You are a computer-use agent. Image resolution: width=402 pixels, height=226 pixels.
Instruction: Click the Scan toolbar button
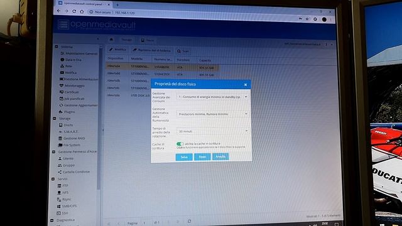coord(183,51)
